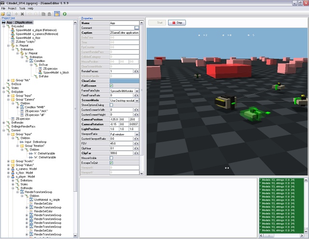The width and height of the screenshot is (309, 239).
Task: Click the Caption value field
Action: point(125,33)
